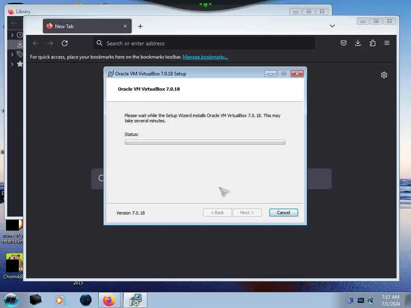Screen dimensions: 411x308
Task: Click the History clock icon in Library
Action: click(20, 35)
